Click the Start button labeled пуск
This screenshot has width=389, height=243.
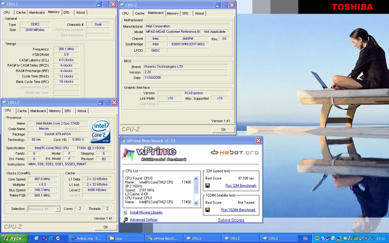(14, 238)
